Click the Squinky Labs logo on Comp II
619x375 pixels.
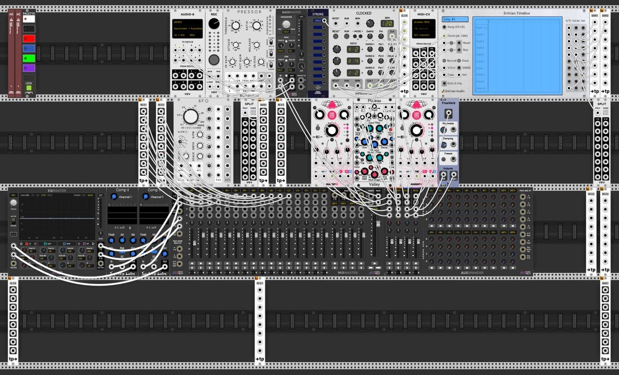pos(123,274)
